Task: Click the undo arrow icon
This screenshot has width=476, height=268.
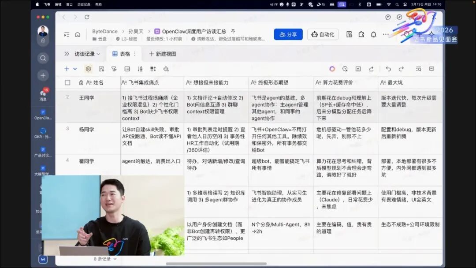Action: click(x=388, y=69)
